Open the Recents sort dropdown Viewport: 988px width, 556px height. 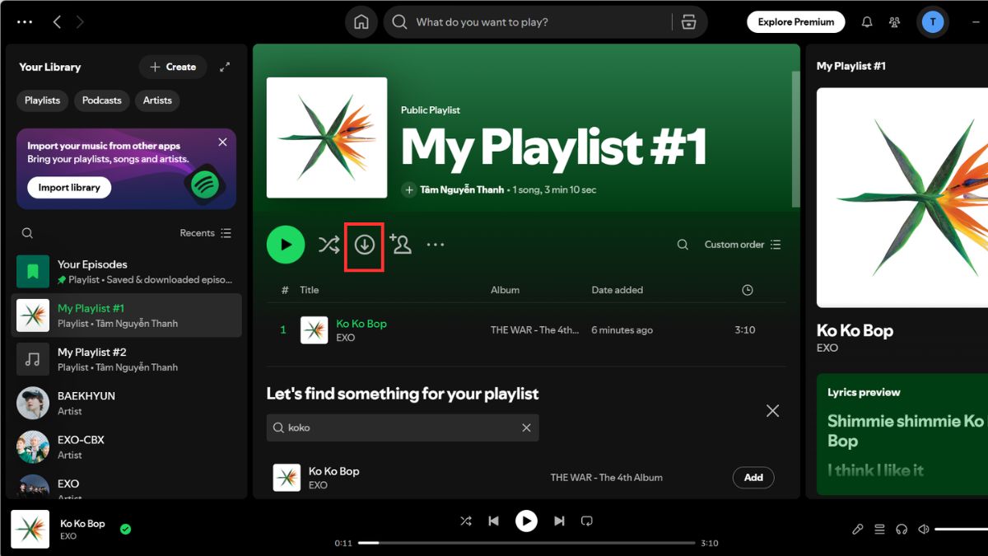pos(206,233)
